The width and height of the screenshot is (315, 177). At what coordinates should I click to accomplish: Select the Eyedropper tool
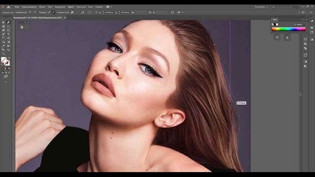click(3, 46)
